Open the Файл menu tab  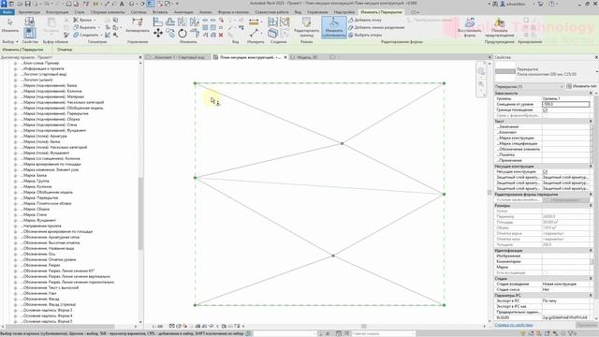7,12
